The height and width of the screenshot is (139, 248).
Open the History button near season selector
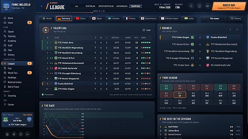pos(236,19)
